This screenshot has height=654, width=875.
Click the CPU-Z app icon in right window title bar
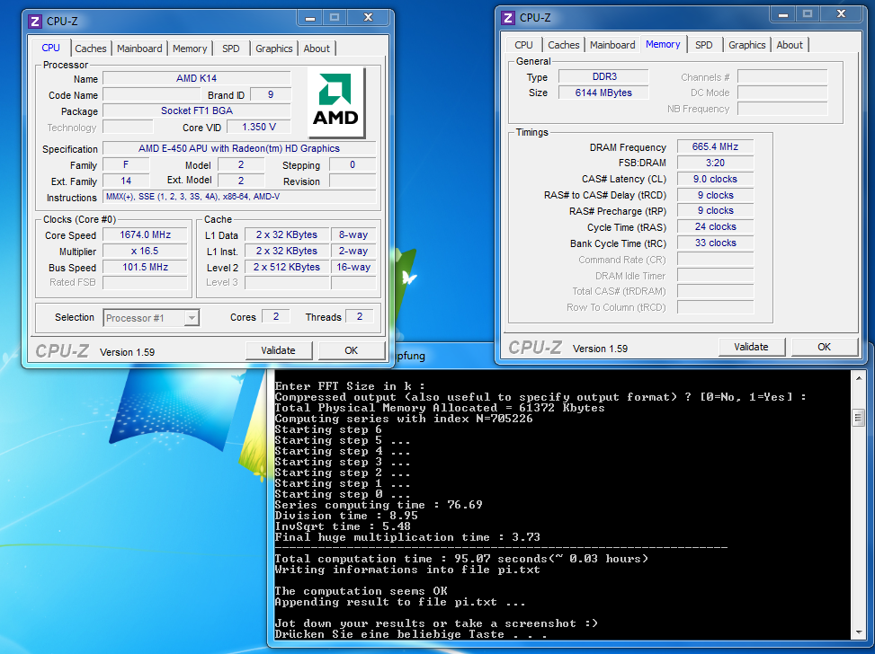tap(508, 18)
